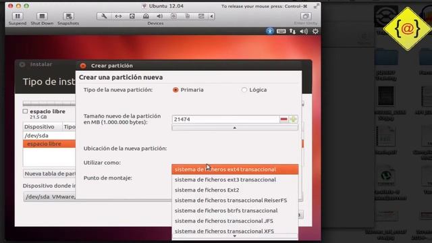Collapse the Devices toolbar arrow
Image resolution: width=432 pixels, height=243 pixels.
[211, 16]
